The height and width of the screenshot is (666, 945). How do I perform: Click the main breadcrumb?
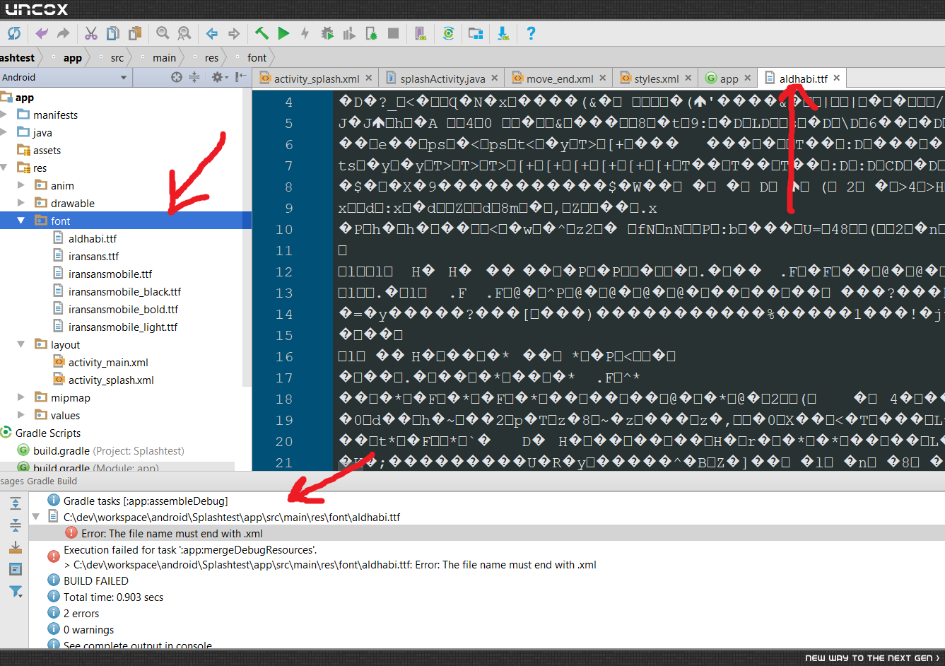coord(165,58)
